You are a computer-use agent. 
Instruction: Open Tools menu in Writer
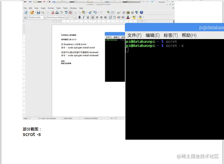65,8
